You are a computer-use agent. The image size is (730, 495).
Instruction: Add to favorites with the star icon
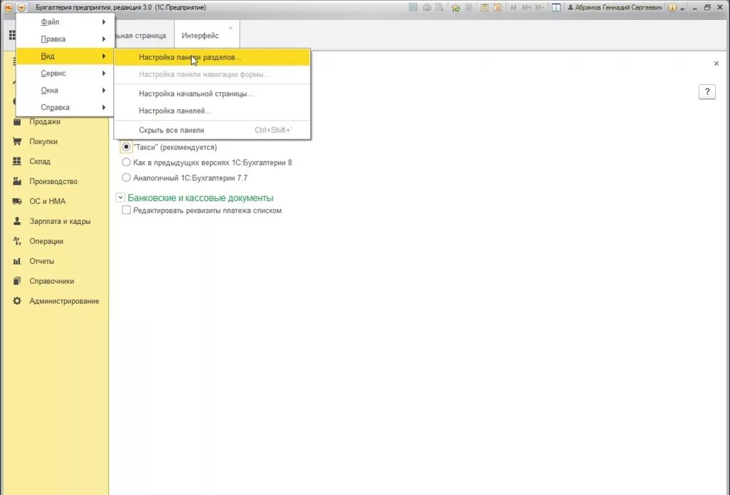(x=456, y=7)
